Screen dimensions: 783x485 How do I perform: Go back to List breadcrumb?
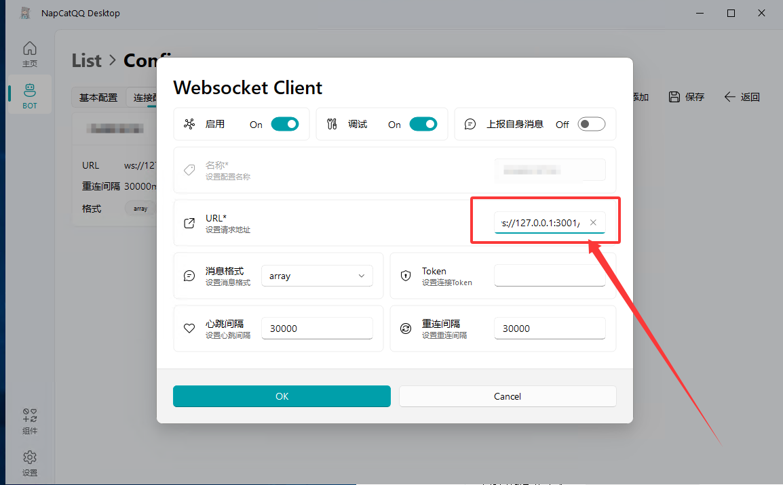coord(86,60)
